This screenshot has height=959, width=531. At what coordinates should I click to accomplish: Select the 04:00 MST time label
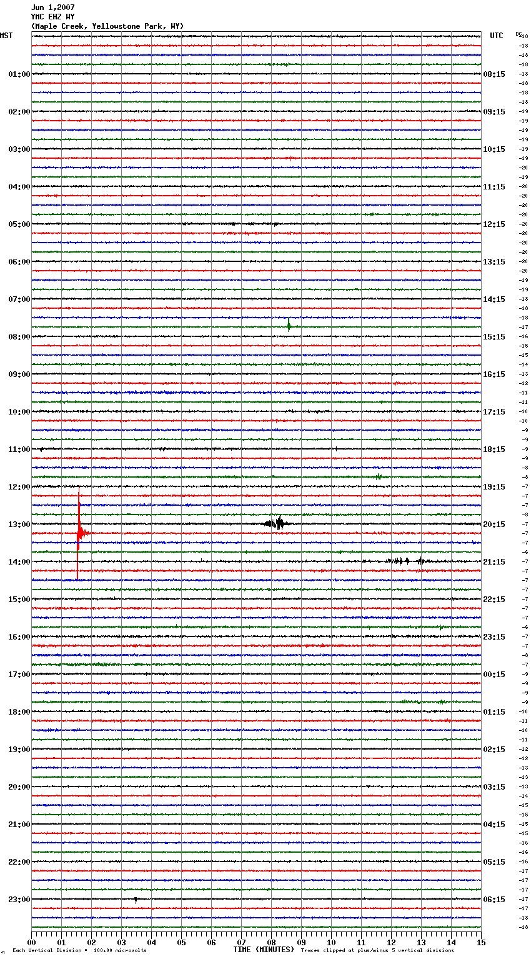click(19, 187)
